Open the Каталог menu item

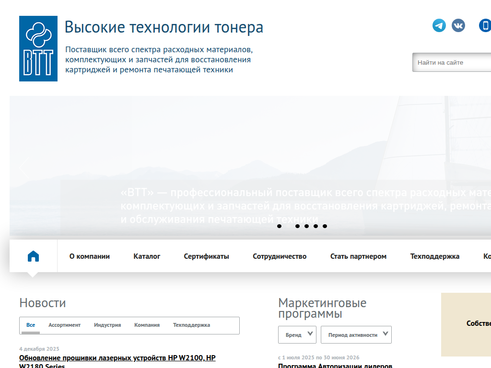[x=147, y=256]
